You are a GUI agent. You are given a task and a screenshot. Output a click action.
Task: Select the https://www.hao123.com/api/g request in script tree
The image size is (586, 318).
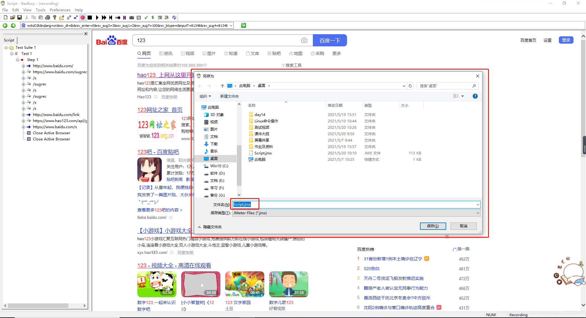(x=60, y=121)
